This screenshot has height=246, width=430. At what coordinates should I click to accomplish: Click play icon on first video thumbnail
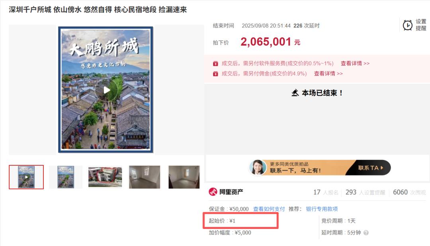pyautogui.click(x=26, y=177)
